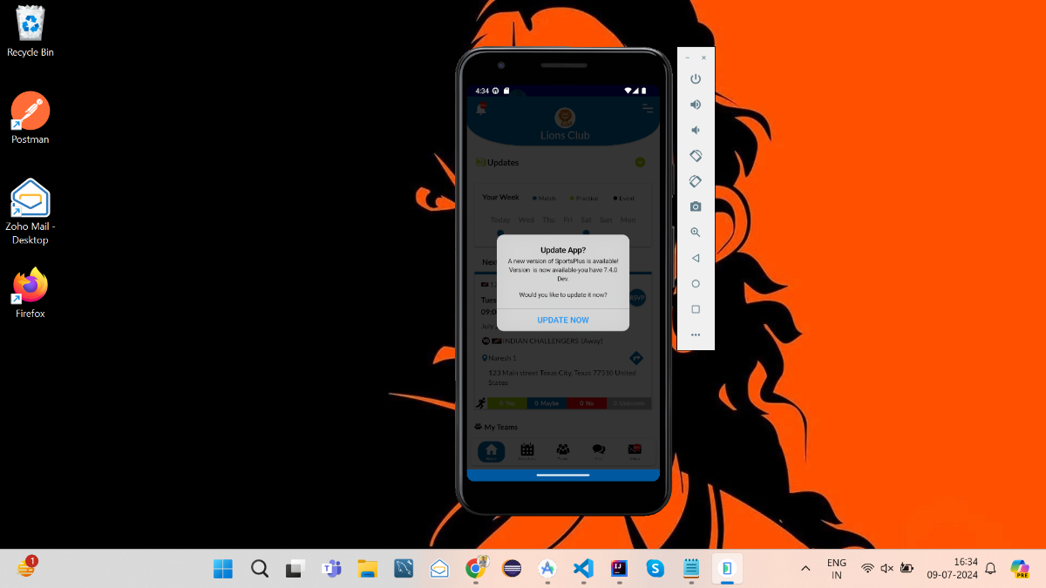Tap the calendar icon in the bottom navigation

coord(527,451)
